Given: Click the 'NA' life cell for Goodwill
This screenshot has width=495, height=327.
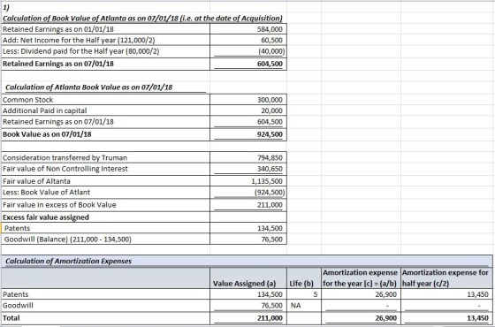Looking at the screenshot, I should pos(304,306).
